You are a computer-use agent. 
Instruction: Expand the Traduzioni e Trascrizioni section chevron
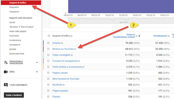coord(37,63)
